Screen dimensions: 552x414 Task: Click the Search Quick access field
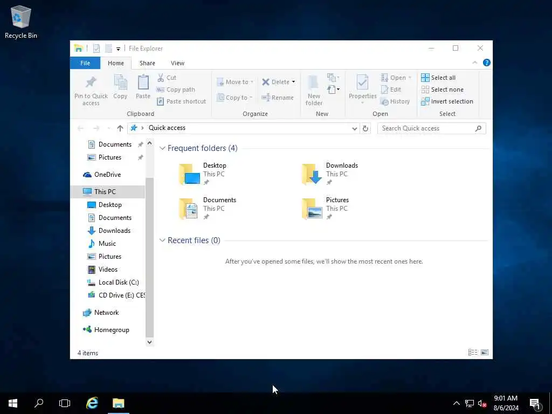click(432, 128)
